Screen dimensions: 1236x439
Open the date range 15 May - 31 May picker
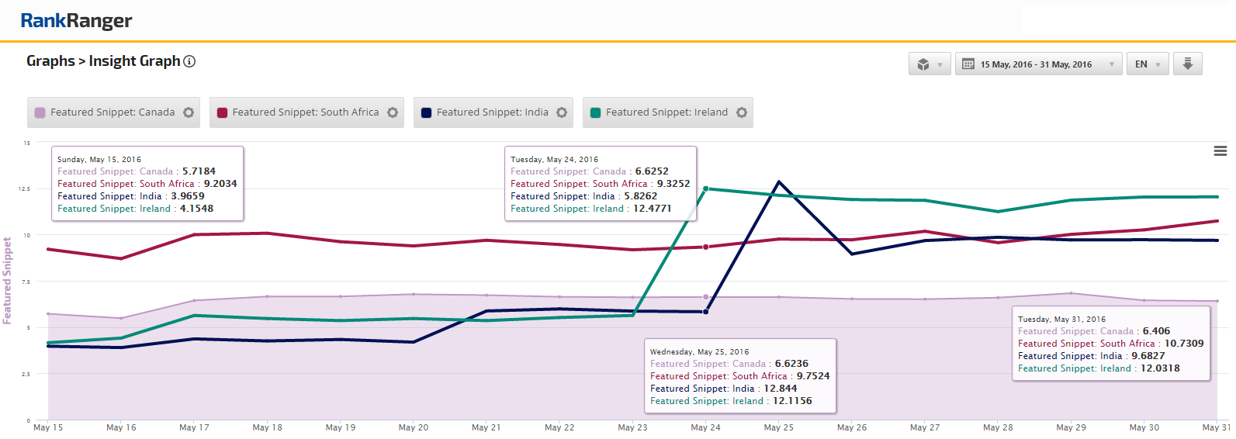coord(1037,64)
